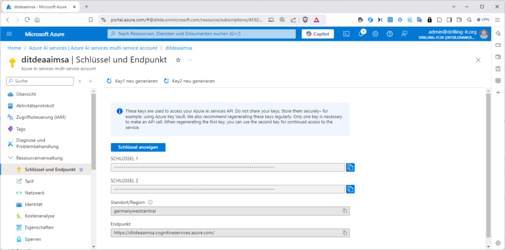Click the main content vertical scrollbar
The height and width of the screenshot is (250, 505).
(488, 165)
